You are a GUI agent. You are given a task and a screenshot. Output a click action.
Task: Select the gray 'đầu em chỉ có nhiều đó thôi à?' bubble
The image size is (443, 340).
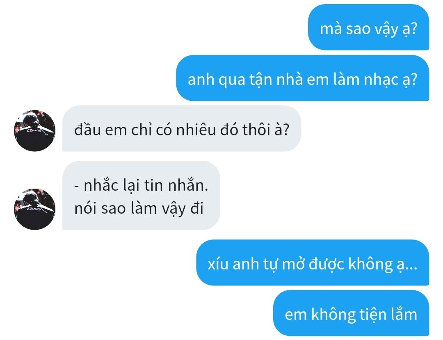[182, 128]
